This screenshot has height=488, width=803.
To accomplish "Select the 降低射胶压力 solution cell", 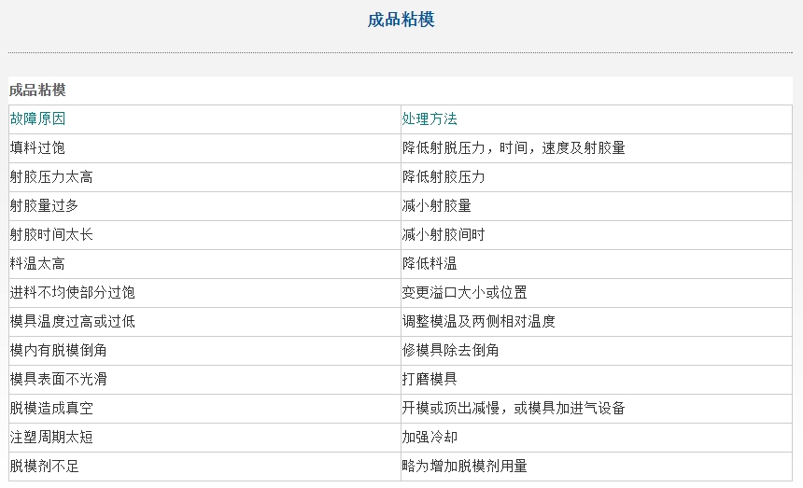I will pyautogui.click(x=596, y=177).
